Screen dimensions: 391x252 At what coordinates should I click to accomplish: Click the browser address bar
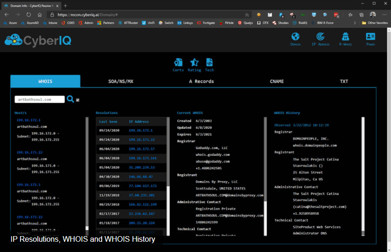click(x=149, y=15)
